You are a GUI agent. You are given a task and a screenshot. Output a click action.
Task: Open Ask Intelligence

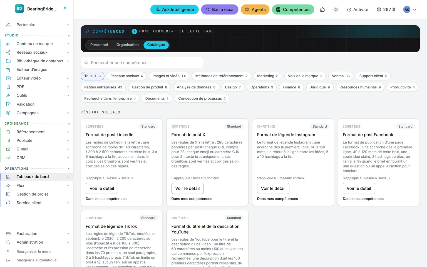point(175,9)
